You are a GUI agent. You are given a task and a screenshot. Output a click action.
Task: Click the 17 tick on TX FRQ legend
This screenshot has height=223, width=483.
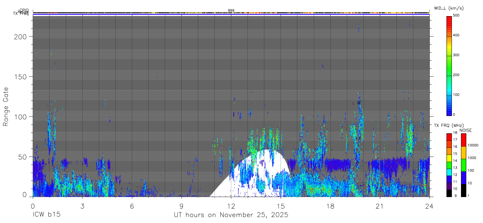point(455,140)
